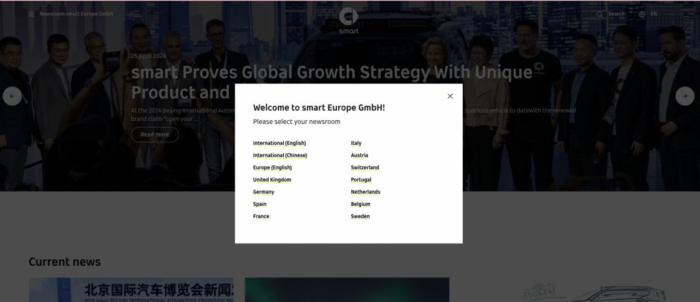Image resolution: width=700 pixels, height=302 pixels.
Task: Close the newsroom selection dialog
Action: tap(450, 96)
